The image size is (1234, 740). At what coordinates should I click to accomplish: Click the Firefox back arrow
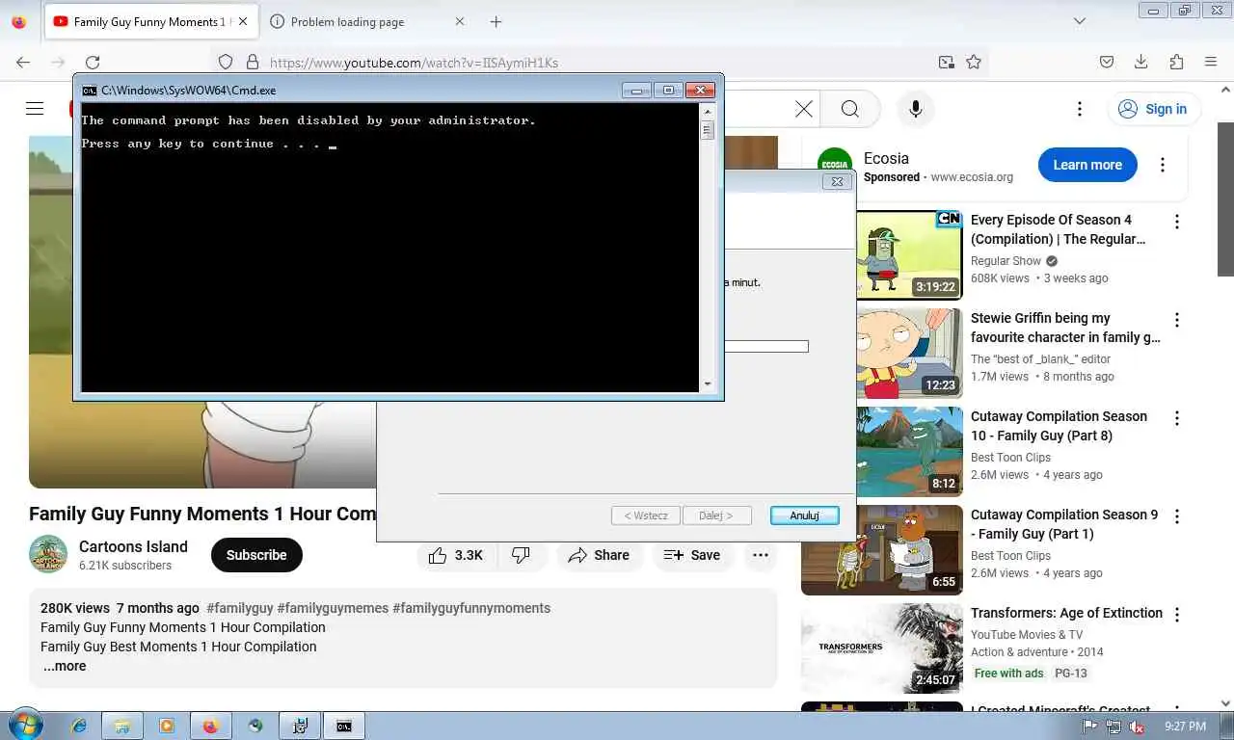click(23, 62)
